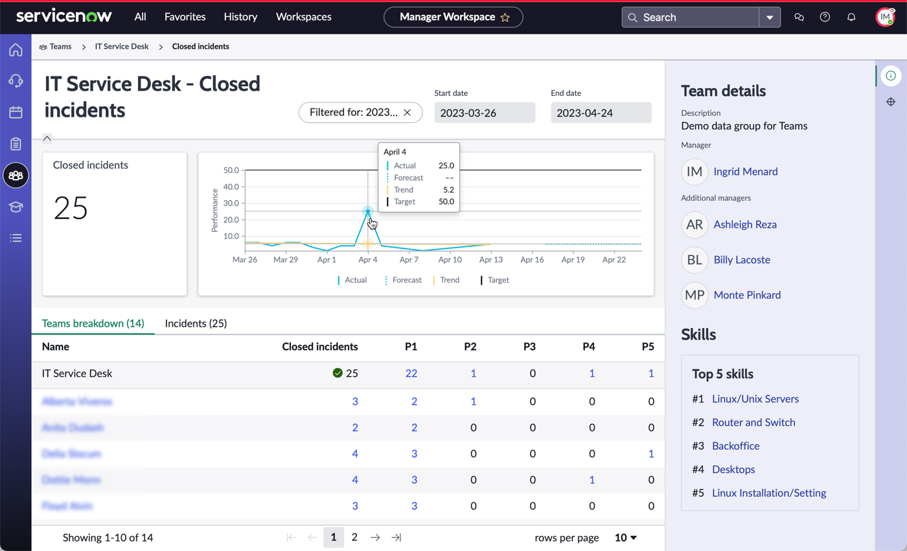Open the clipboard tasks icon in sidebar
The height and width of the screenshot is (551, 907).
(x=16, y=144)
